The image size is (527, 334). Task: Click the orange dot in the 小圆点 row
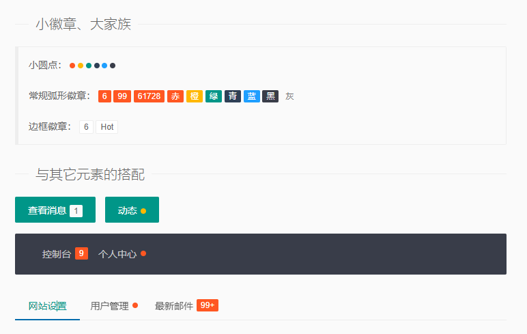[x=81, y=66]
